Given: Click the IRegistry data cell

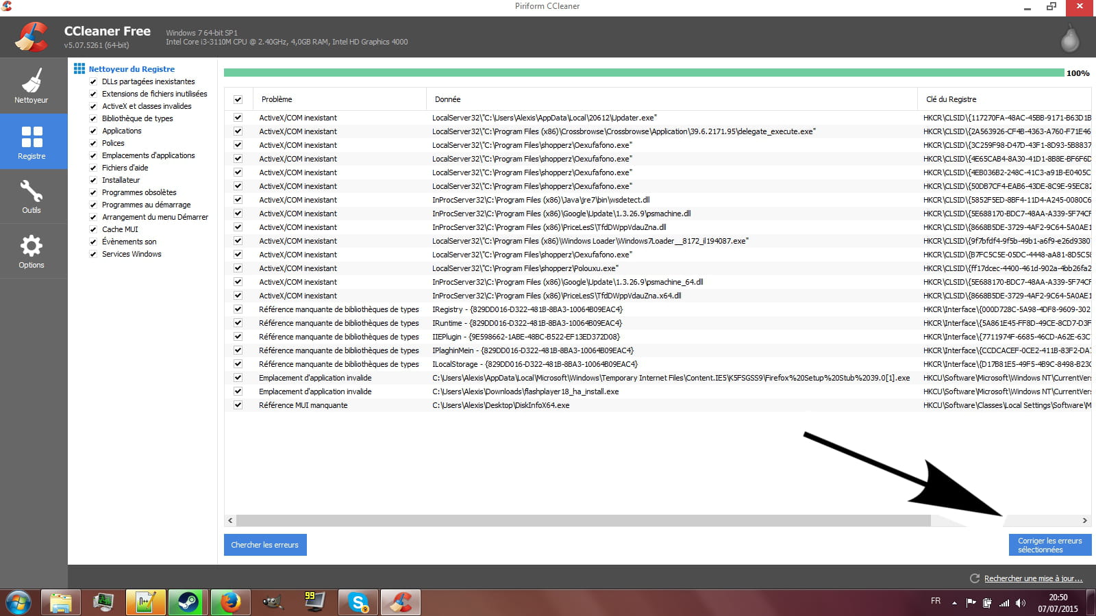Looking at the screenshot, I should [x=527, y=309].
